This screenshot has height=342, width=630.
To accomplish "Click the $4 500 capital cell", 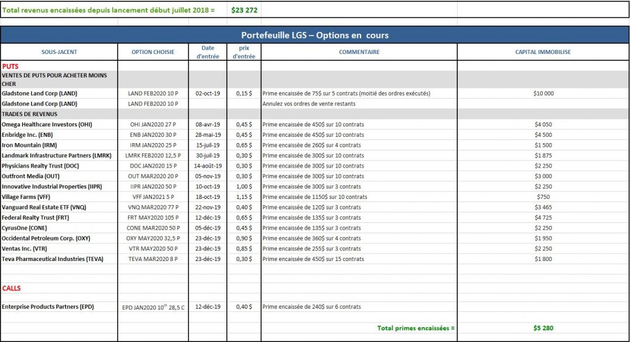I will 543,134.
